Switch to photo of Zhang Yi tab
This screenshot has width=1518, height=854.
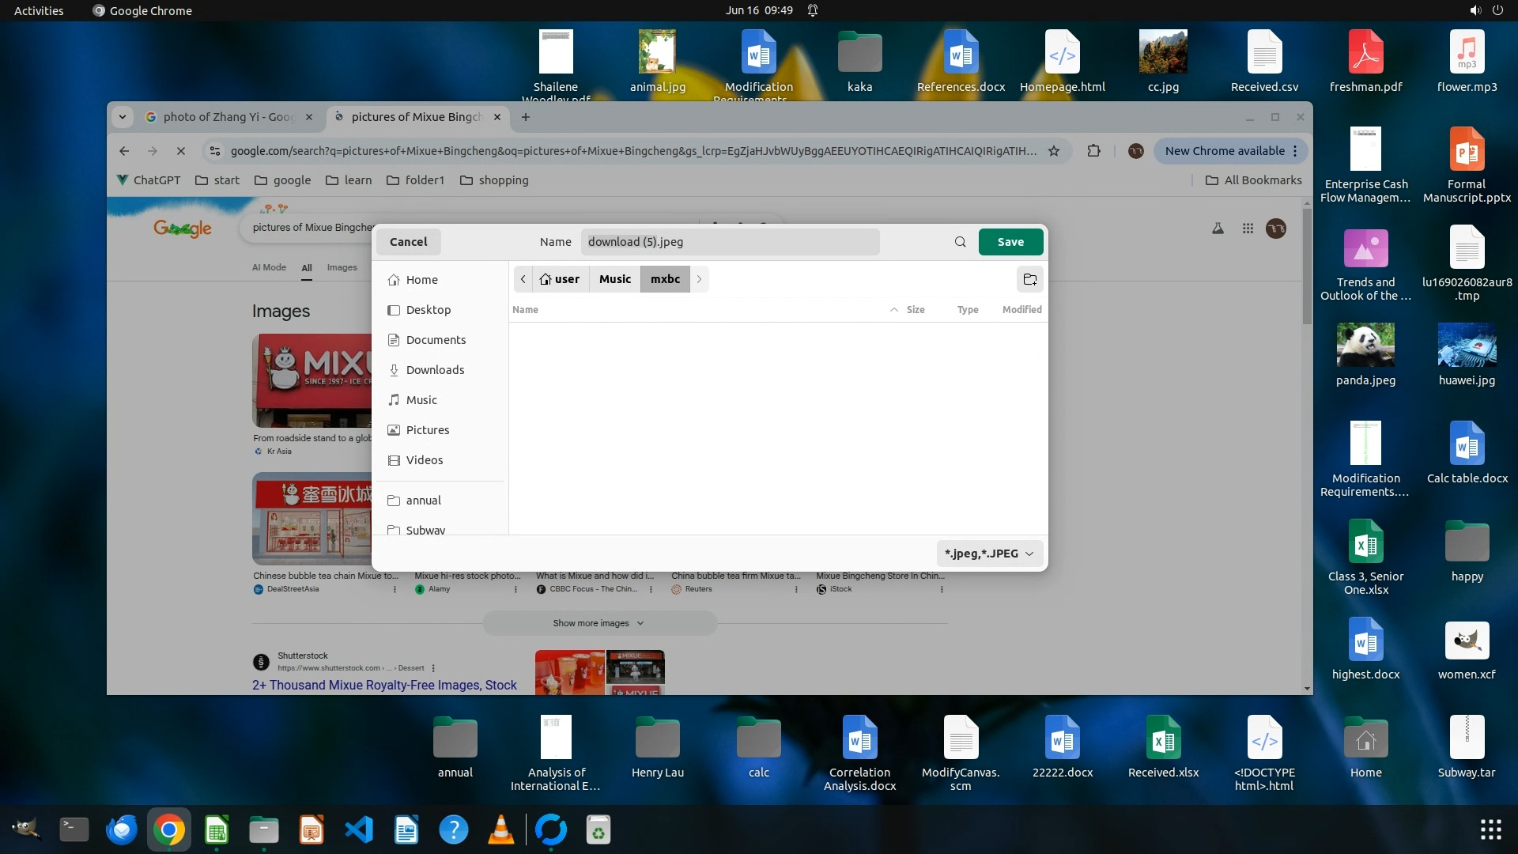pyautogui.click(x=228, y=117)
